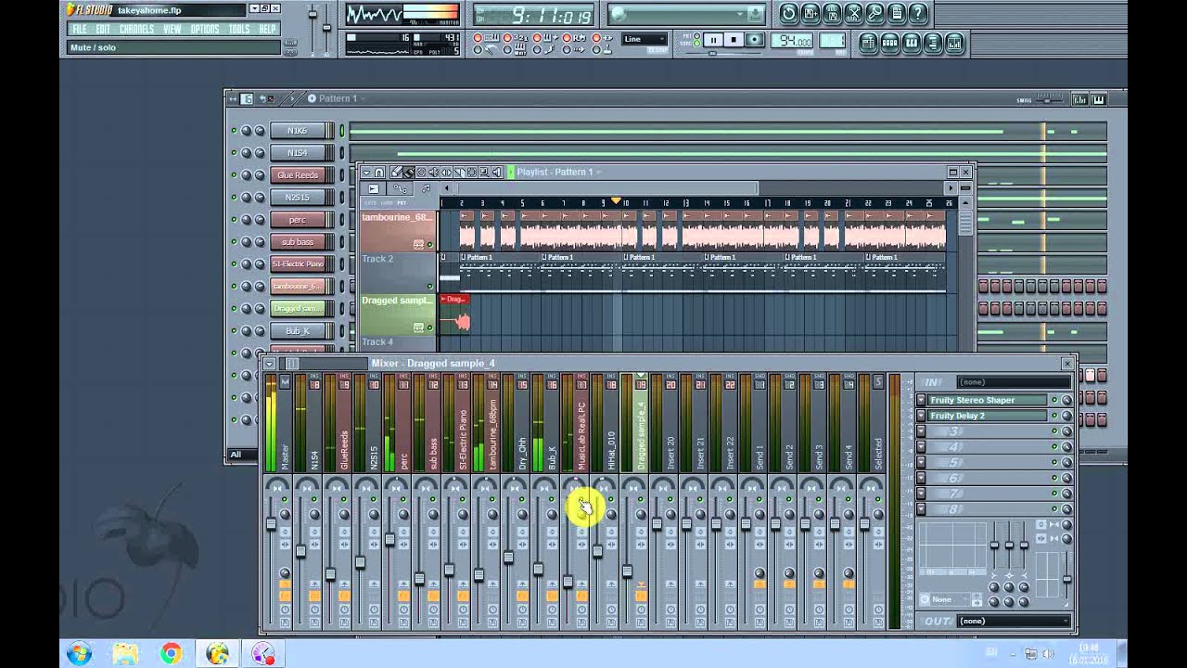Open the paint app icon in taskbar
Viewport: 1187px width, 668px height.
262,653
